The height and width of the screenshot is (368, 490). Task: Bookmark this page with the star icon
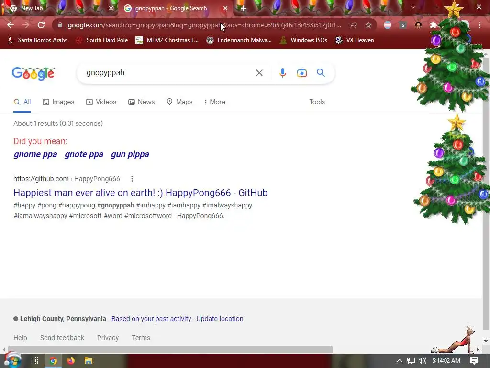[368, 25]
